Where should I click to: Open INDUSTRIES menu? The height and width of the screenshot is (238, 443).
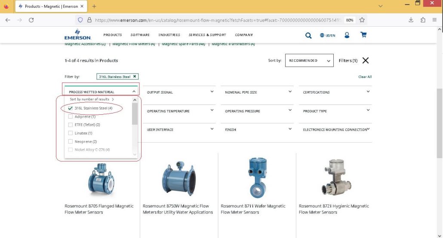point(169,35)
